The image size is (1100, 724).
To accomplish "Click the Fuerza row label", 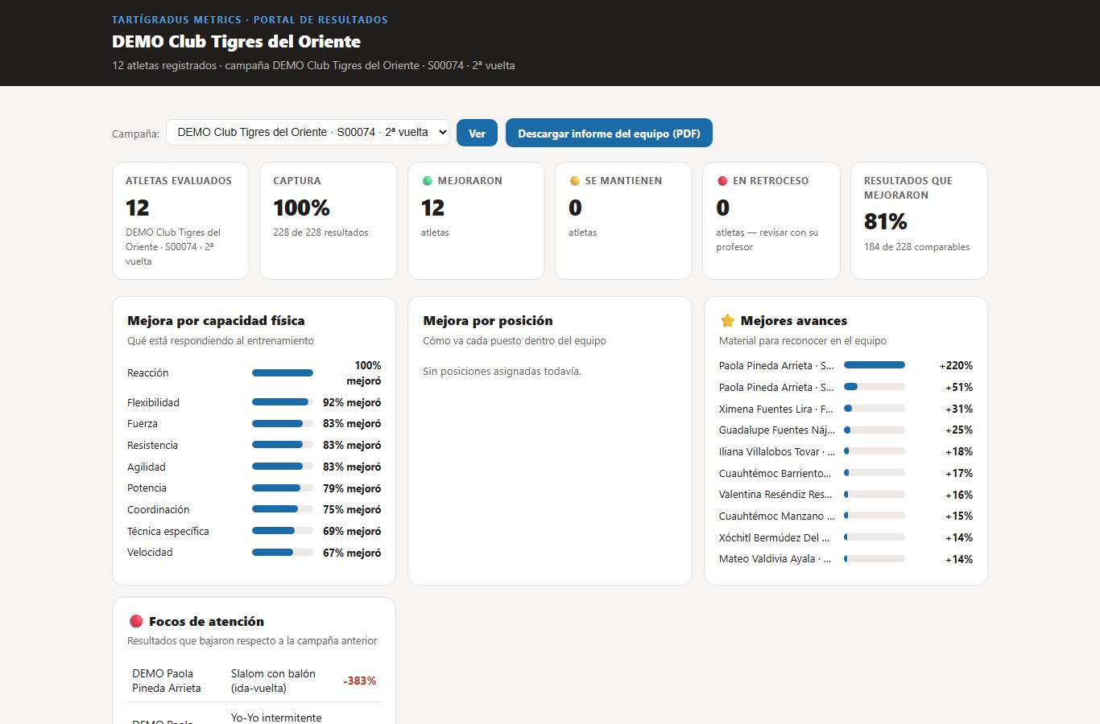I will [143, 423].
